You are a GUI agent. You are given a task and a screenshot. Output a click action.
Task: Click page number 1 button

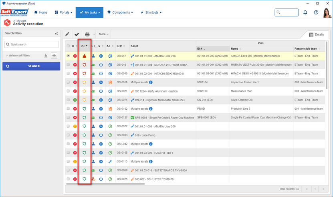(315, 189)
